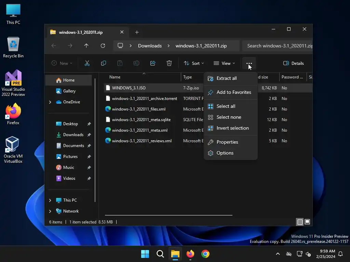Open Recycle Bin desktop icon
The image size is (350, 262).
[x=13, y=47]
